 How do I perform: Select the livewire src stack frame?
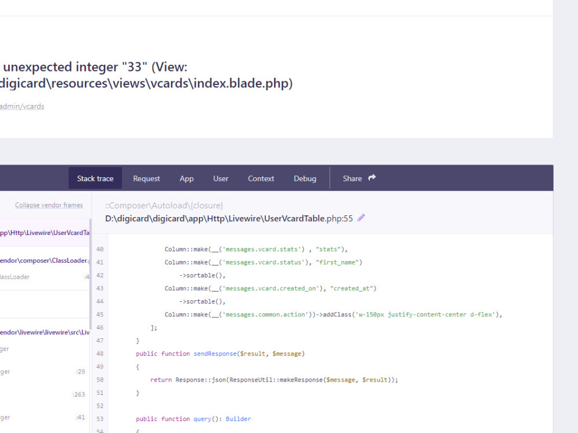click(x=45, y=332)
